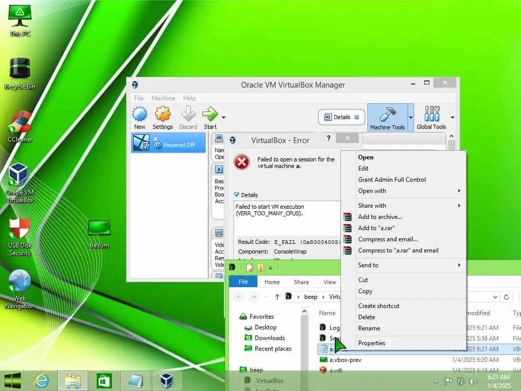The height and width of the screenshot is (391, 521).
Task: Open the address bar history dropdown
Action: pyautogui.click(x=495, y=297)
